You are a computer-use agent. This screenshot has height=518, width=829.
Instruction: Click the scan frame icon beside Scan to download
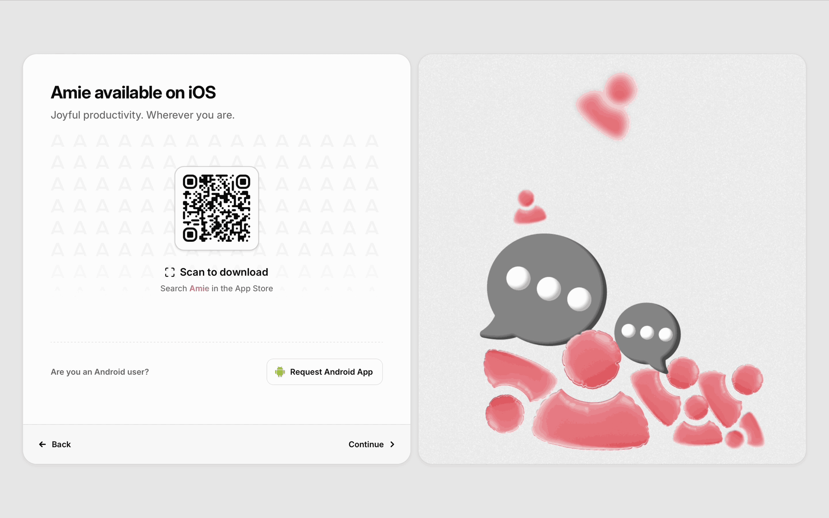coord(170,272)
